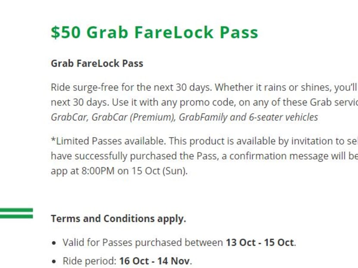358x268 pixels.
Task: Click the bold "16 Oct - 14 Nov" dates
Action: click(155, 261)
